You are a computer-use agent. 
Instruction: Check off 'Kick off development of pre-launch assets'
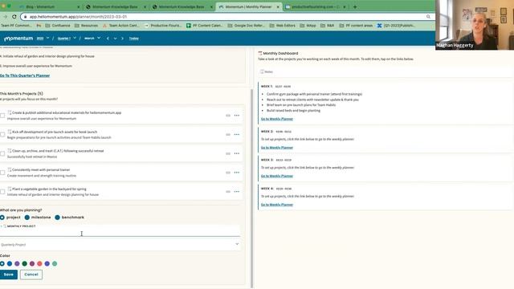pos(2,135)
